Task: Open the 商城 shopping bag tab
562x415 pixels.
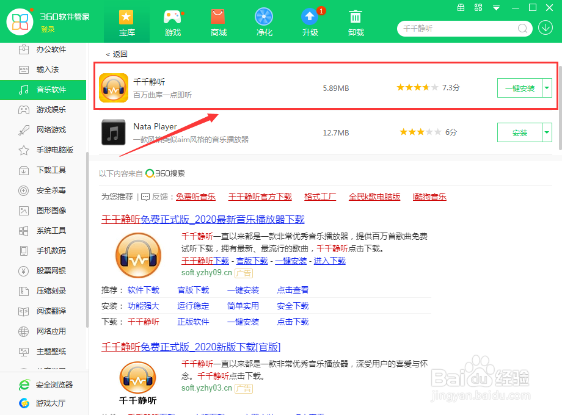Action: (x=218, y=23)
